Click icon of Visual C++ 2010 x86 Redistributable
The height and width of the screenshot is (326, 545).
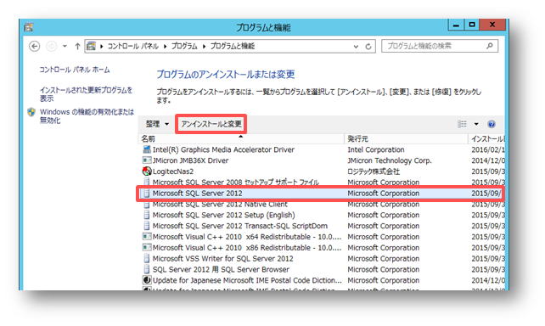(x=147, y=247)
